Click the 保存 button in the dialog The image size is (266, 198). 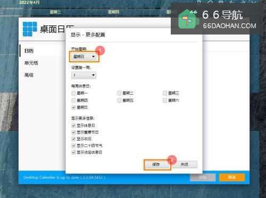156,165
